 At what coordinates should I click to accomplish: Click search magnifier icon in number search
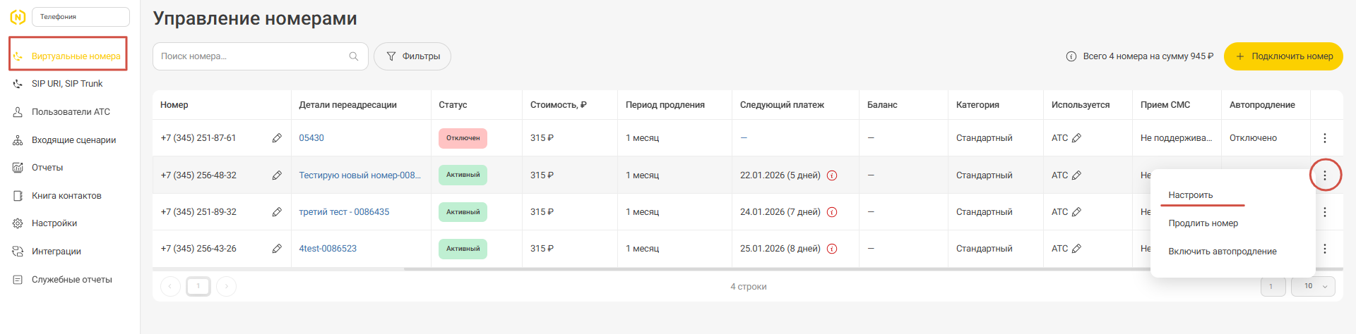[x=354, y=56]
